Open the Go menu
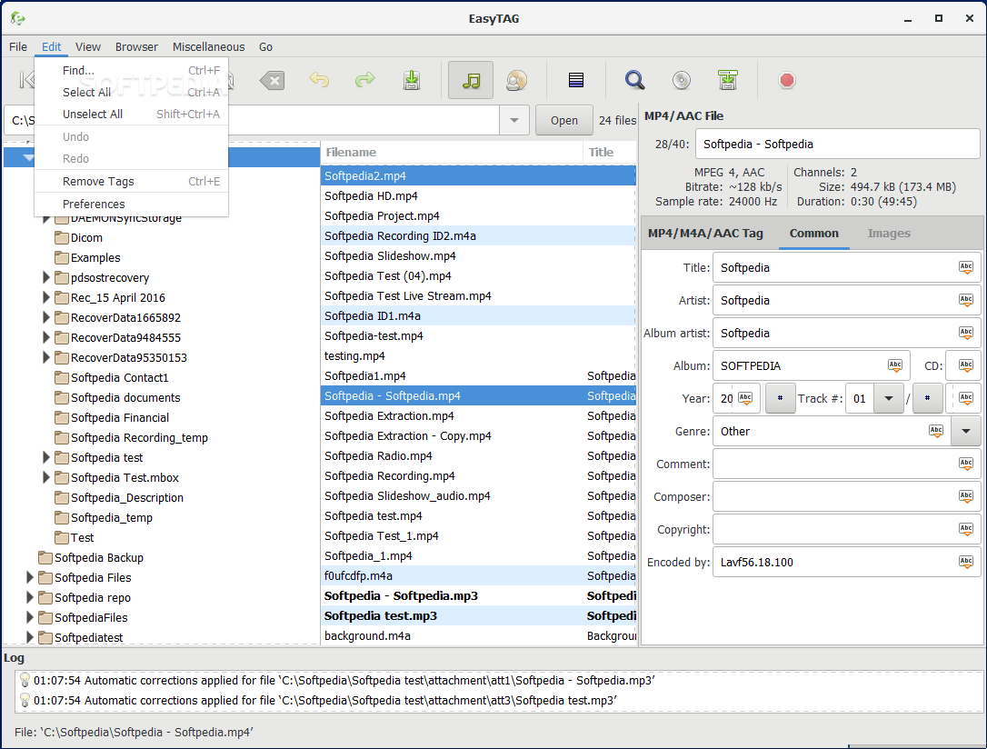The image size is (987, 749). [265, 46]
